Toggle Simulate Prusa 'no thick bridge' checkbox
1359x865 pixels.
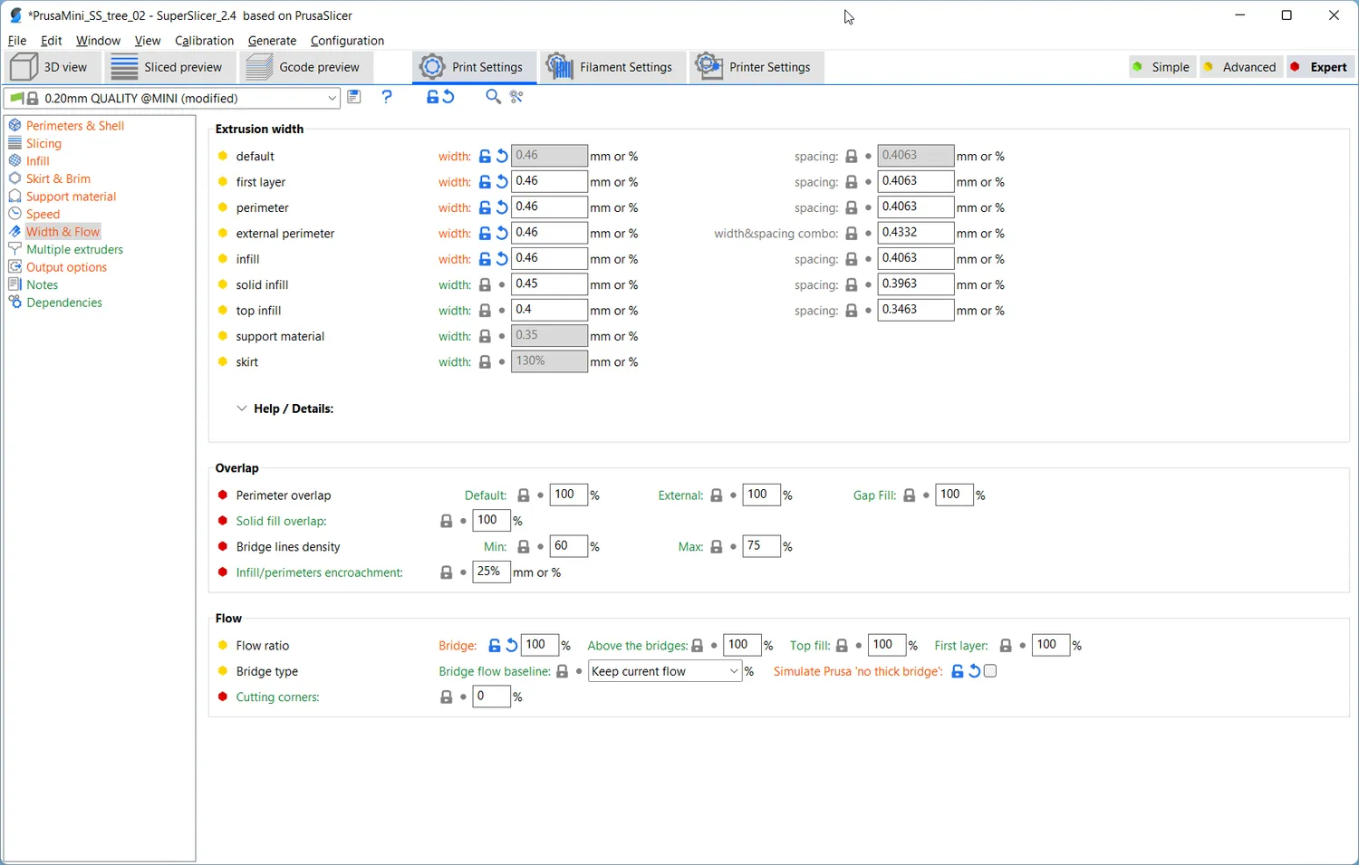[x=990, y=671]
